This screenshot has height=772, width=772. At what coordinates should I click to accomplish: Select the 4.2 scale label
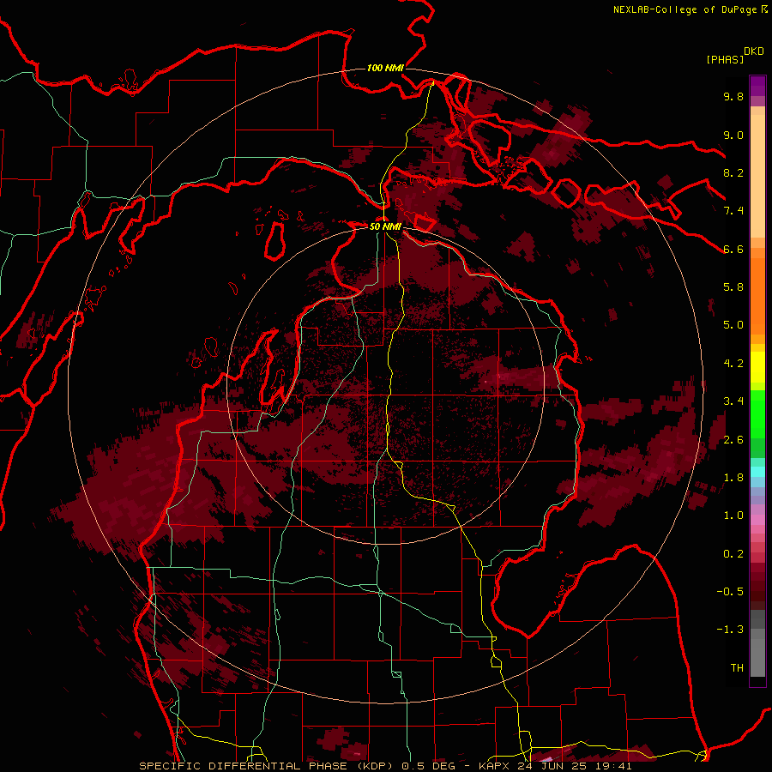(x=733, y=364)
